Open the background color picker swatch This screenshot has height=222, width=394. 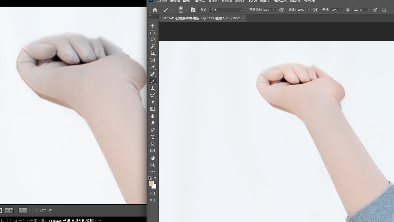(x=155, y=187)
